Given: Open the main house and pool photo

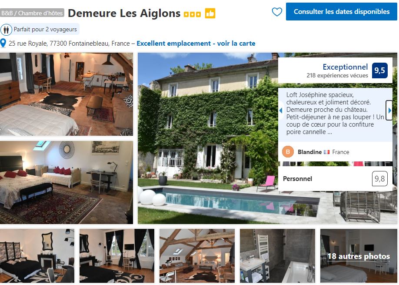Looking at the screenshot, I should click(x=208, y=138).
